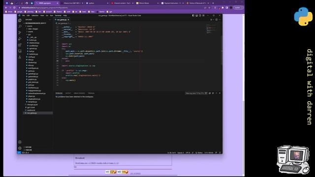Select the run_game.py editor tab
The height and width of the screenshot is (177, 315).
tap(62, 20)
